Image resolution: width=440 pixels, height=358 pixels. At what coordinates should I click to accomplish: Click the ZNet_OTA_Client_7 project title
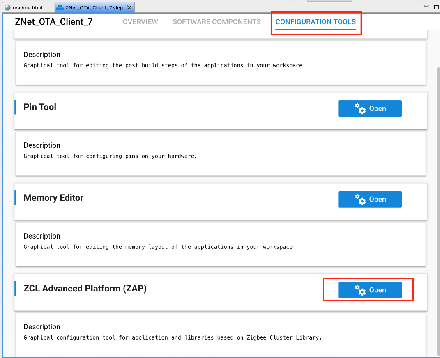tap(53, 22)
